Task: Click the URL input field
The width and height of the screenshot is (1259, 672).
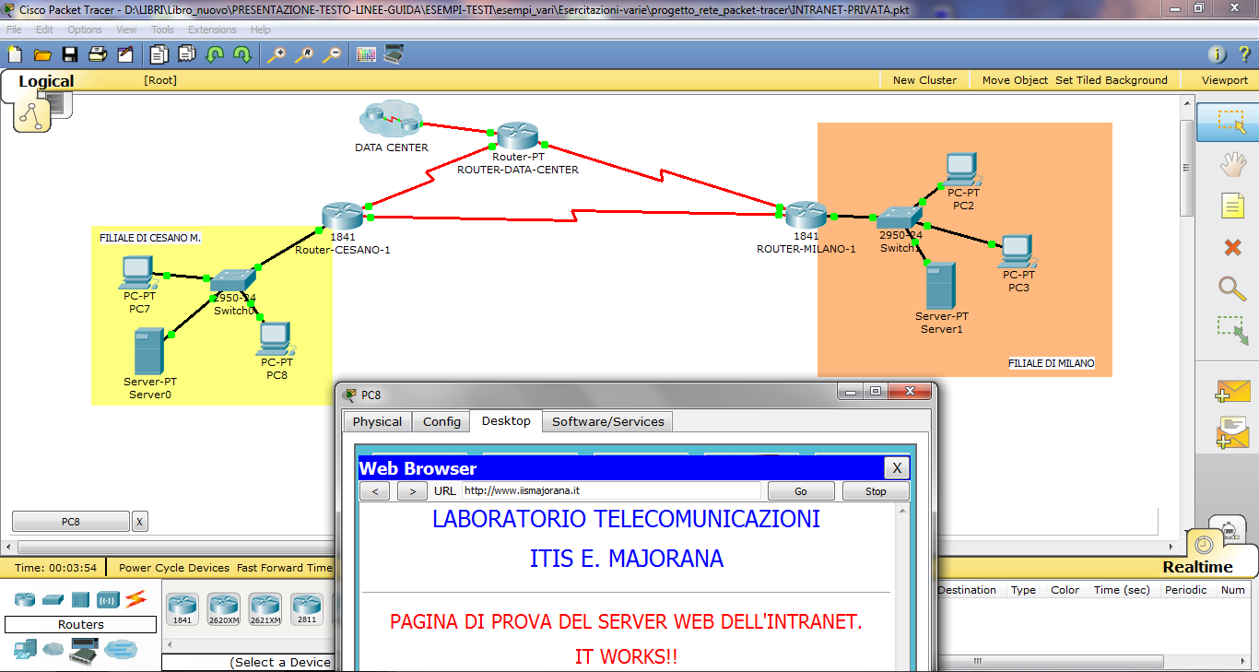Action: point(611,491)
